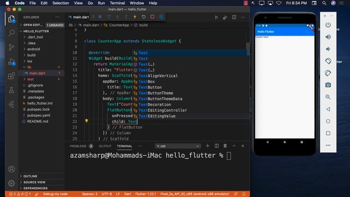Switch to the Output tab
This screenshot has width=350, height=197.
coord(105,146)
